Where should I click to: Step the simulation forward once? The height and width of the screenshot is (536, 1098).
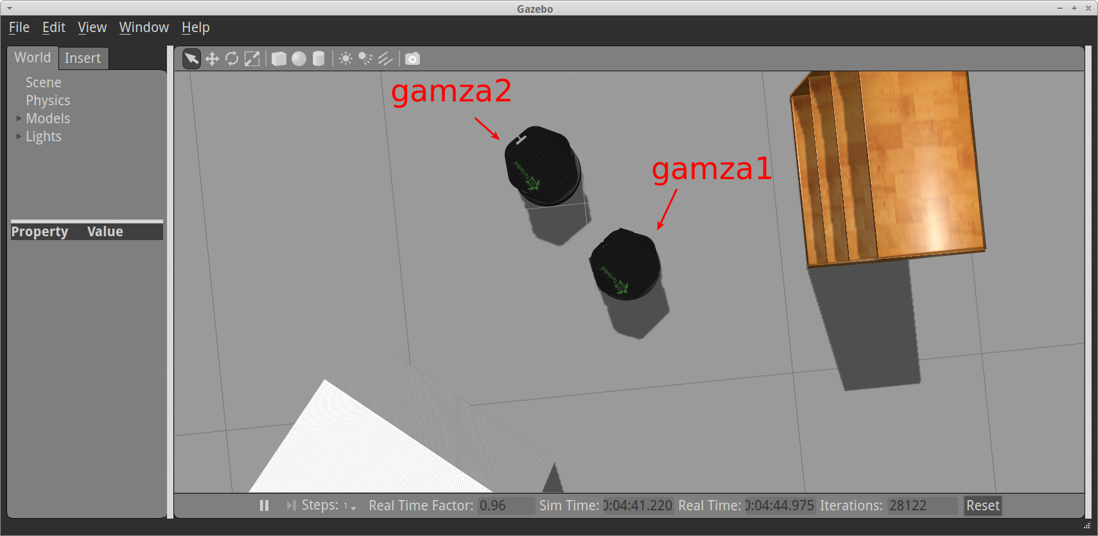point(291,506)
